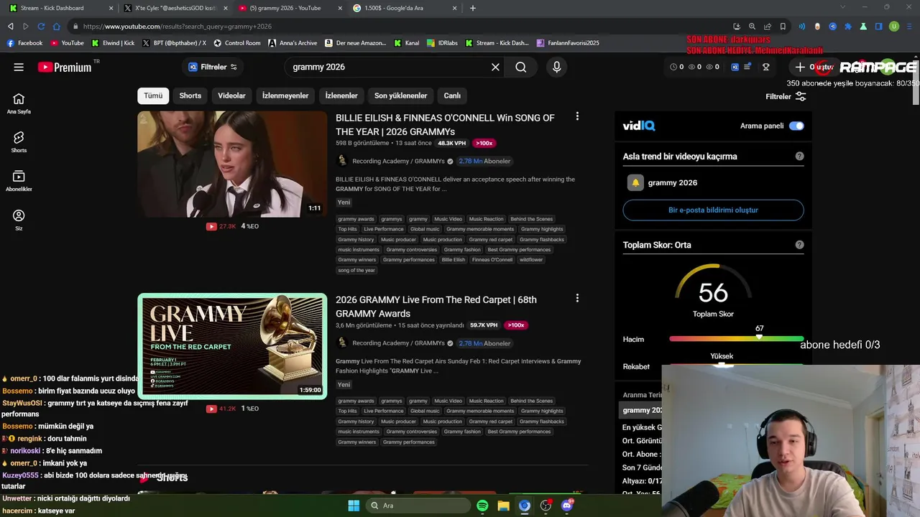Click the Oluştur create button
Screen dimensions: 920x517
click(x=813, y=67)
